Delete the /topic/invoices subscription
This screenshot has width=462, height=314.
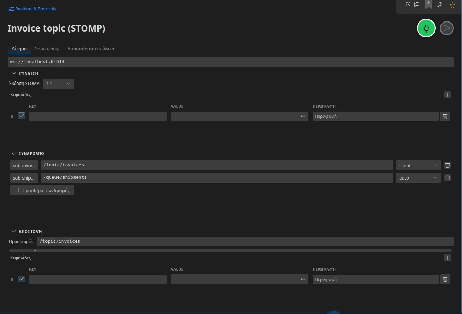(447, 165)
